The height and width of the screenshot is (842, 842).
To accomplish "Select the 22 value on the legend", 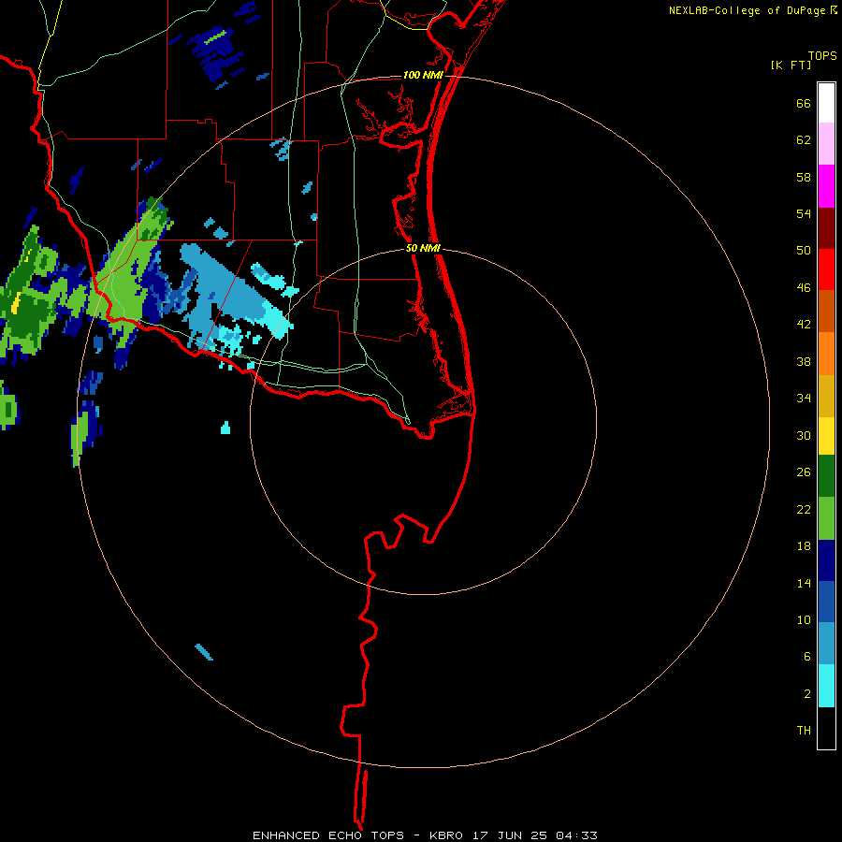I will pos(804,509).
